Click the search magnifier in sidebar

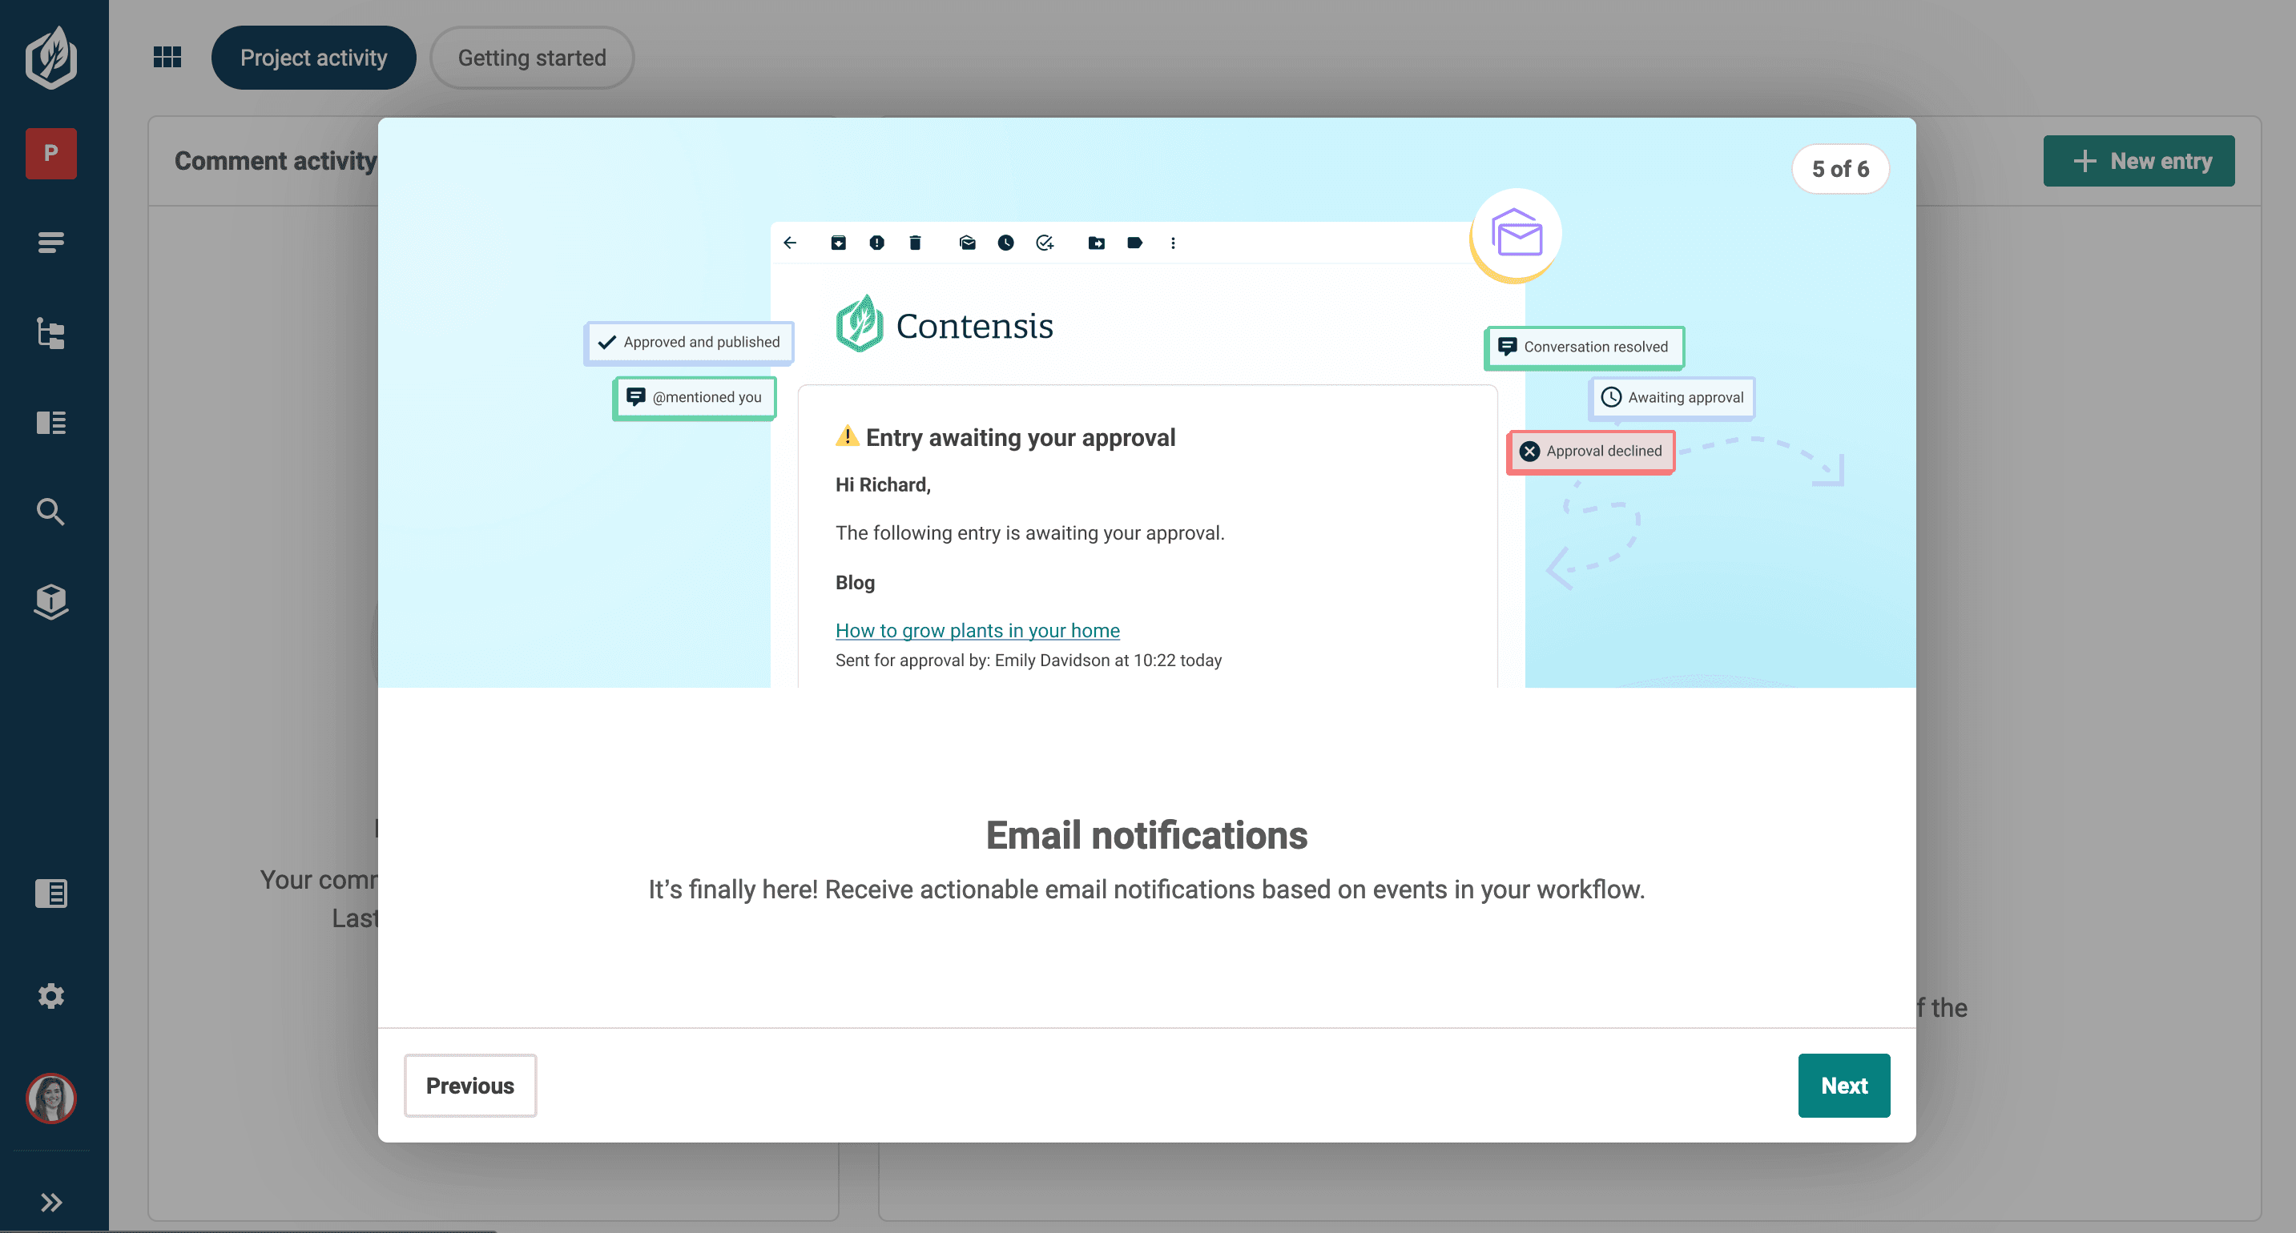pos(50,512)
